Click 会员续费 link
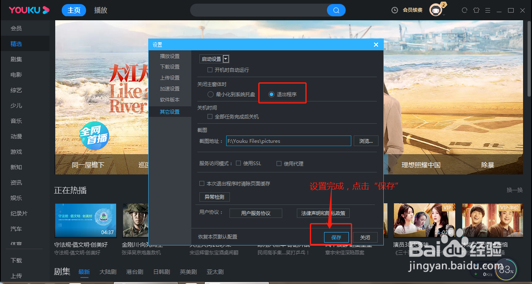532x284 pixels. coord(413,10)
